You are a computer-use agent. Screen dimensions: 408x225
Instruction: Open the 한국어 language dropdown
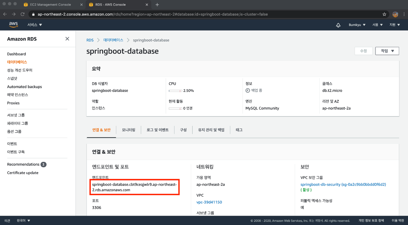click(x=23, y=221)
